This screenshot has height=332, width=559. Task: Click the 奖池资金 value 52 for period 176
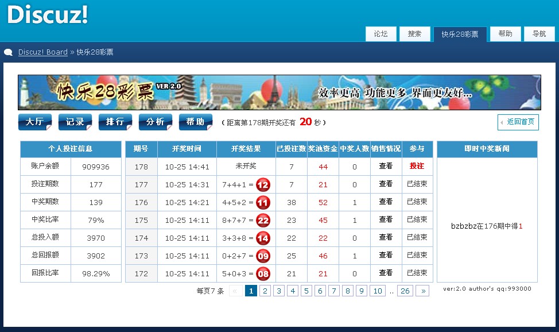[323, 202]
